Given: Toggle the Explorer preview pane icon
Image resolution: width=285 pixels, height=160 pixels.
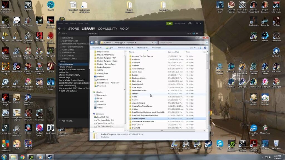Looking at the screenshot, I should (x=200, y=48).
